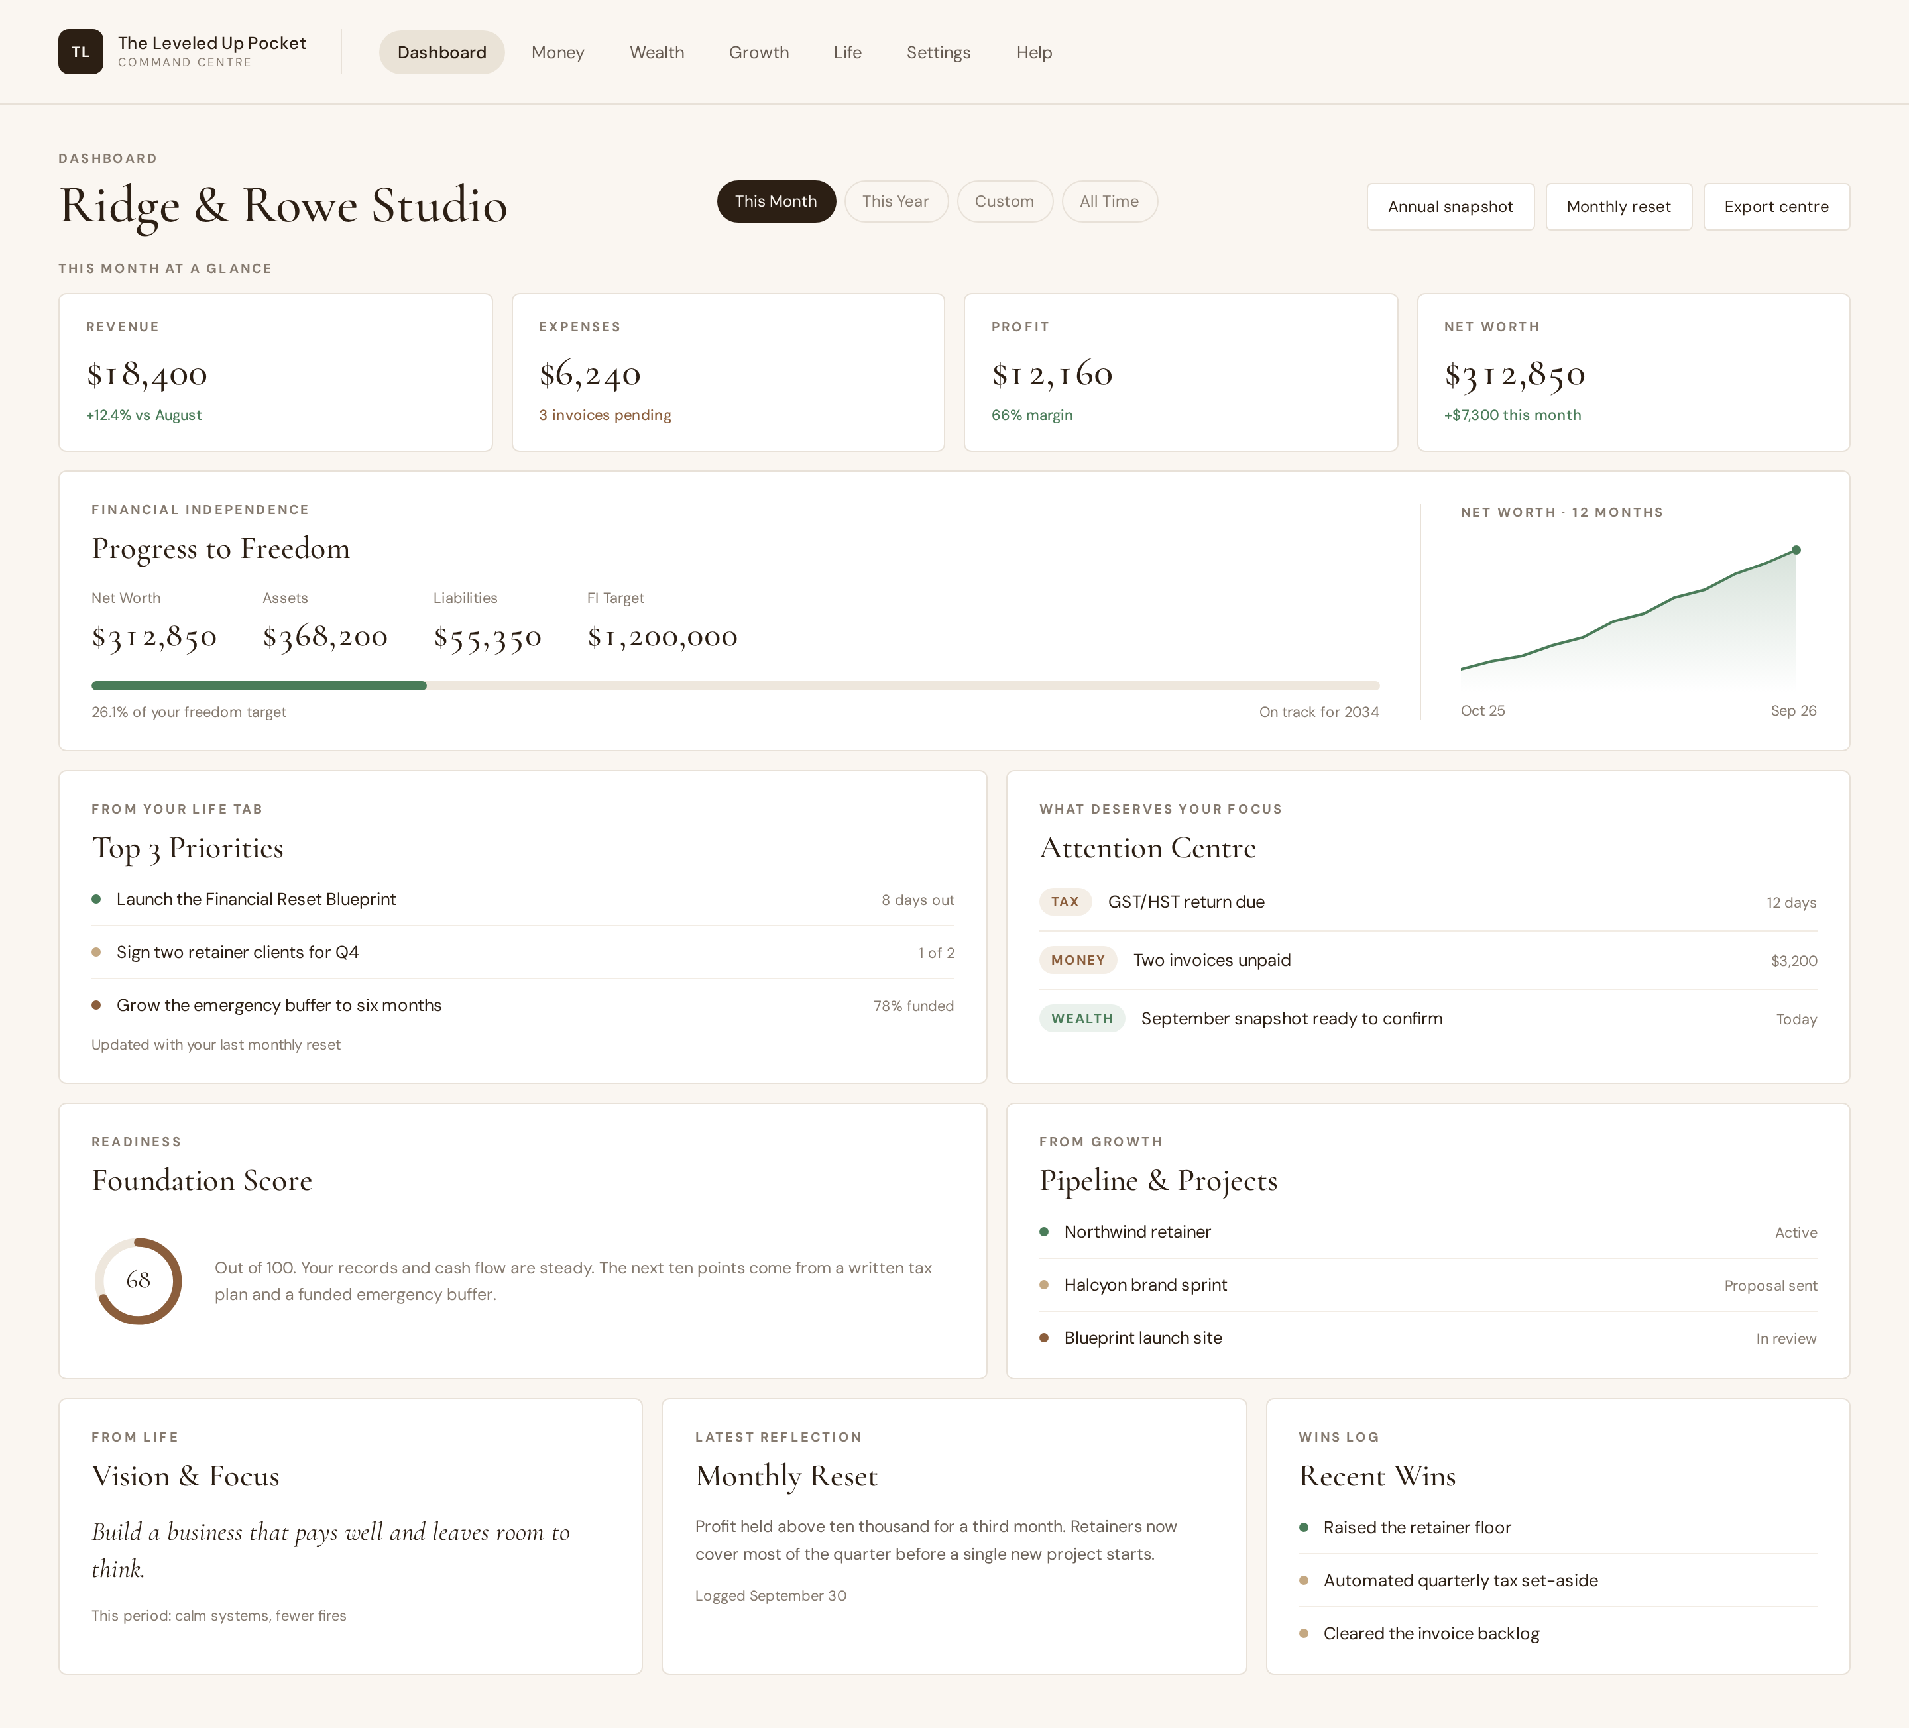This screenshot has height=1728, width=1909.
Task: Open the Expenses $6,240 card
Action: tap(728, 372)
